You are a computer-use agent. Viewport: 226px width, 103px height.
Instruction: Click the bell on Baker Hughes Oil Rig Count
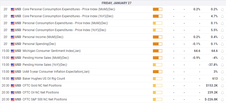[x=222, y=79]
